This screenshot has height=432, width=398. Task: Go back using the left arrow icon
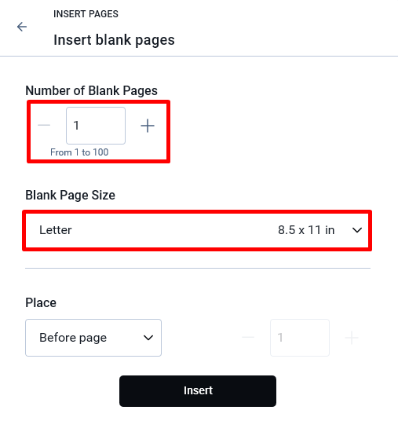tap(22, 27)
